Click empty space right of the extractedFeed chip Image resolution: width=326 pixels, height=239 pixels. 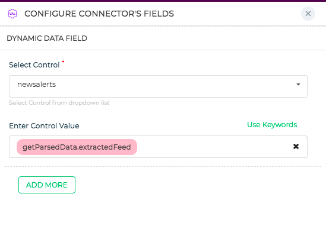214,147
